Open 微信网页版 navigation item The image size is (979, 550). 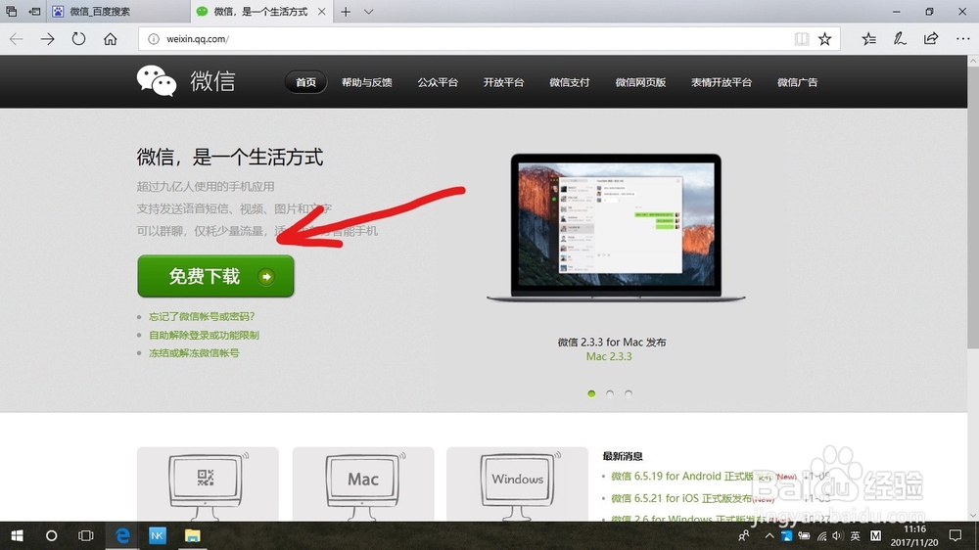coord(640,82)
